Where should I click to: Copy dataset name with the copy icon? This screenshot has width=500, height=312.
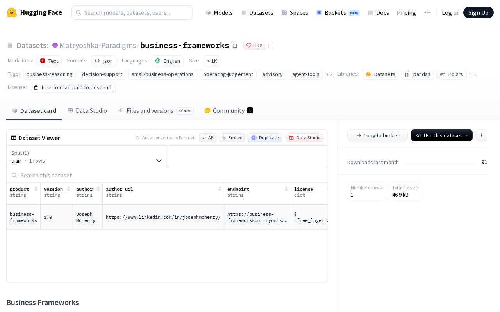[x=234, y=45]
